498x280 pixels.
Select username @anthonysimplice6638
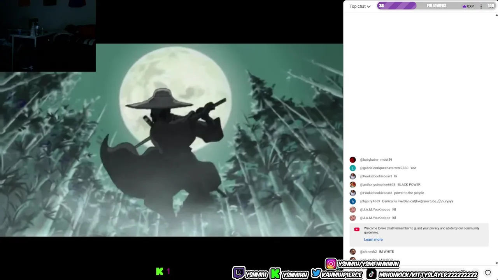(x=377, y=185)
